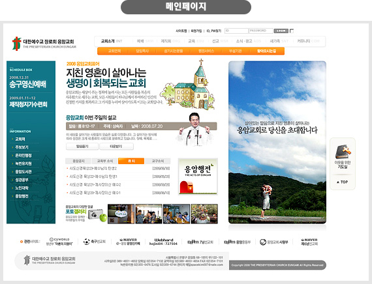This screenshot has width=372, height=284.
Task: Select 행정서비스 in the orange submenu
Action: pyautogui.click(x=206, y=51)
